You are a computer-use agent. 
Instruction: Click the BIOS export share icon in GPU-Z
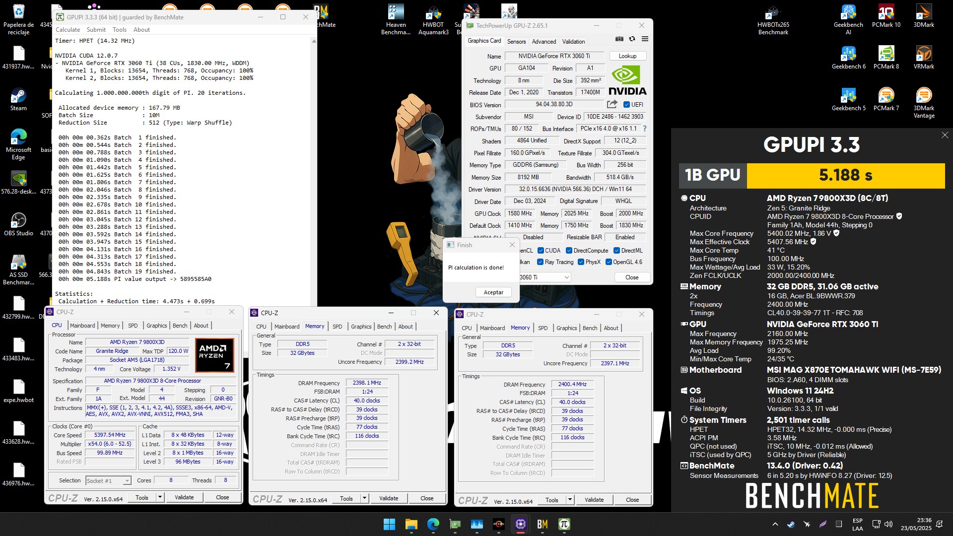[x=612, y=104]
